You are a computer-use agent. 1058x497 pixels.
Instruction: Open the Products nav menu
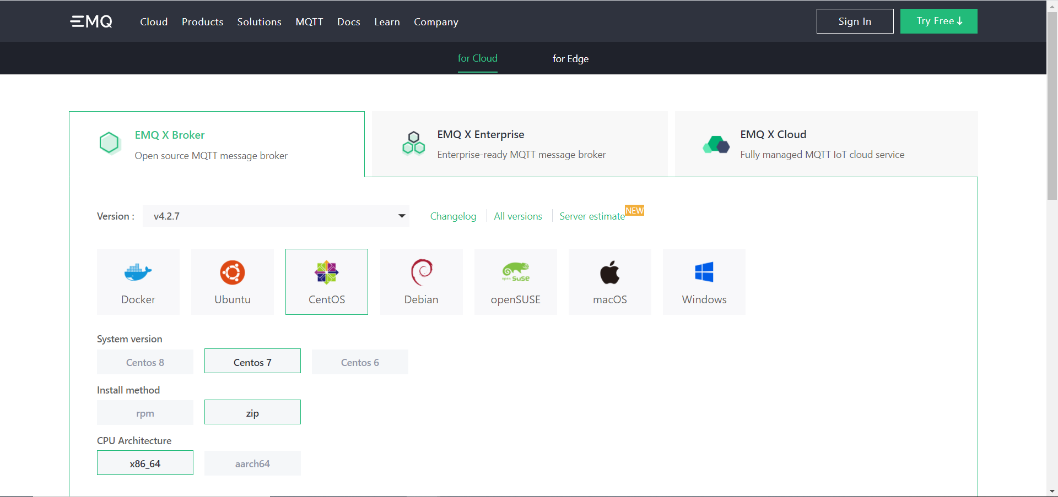(202, 22)
